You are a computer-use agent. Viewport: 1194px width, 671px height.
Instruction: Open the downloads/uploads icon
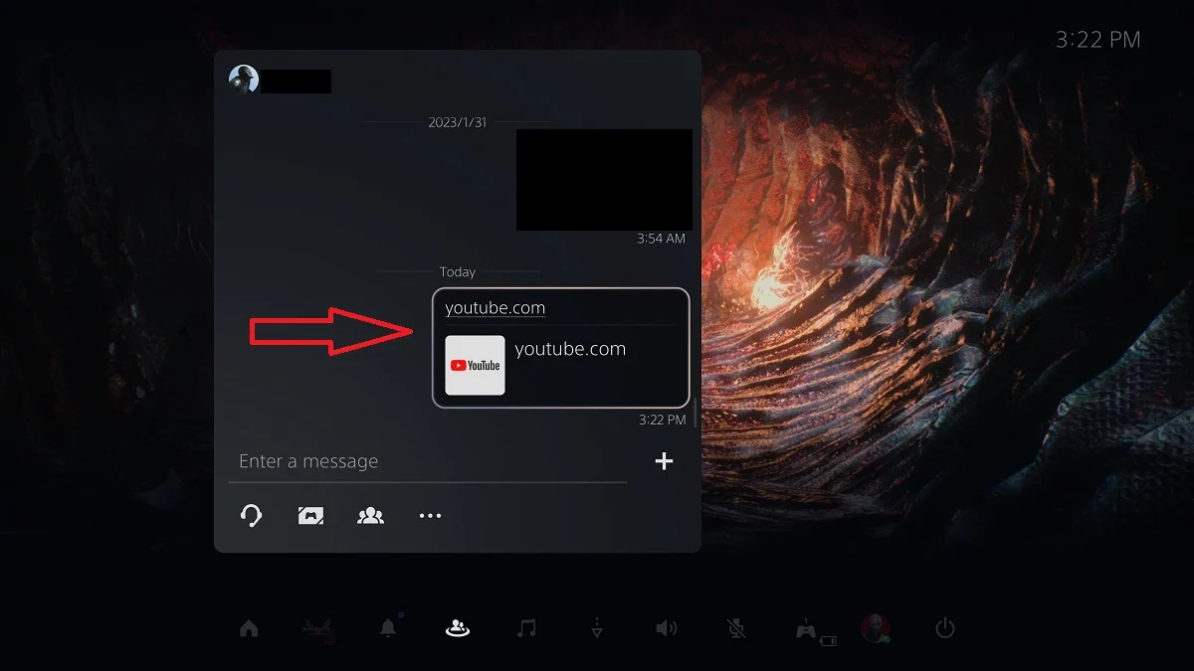(597, 628)
